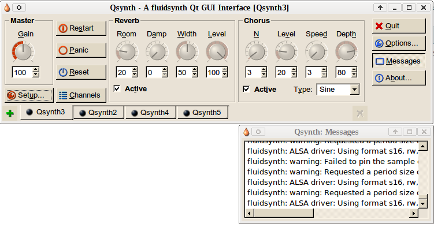Screen dimensions: 434x227
Task: Focus the Chorus Level value field
Action: tap(283, 73)
